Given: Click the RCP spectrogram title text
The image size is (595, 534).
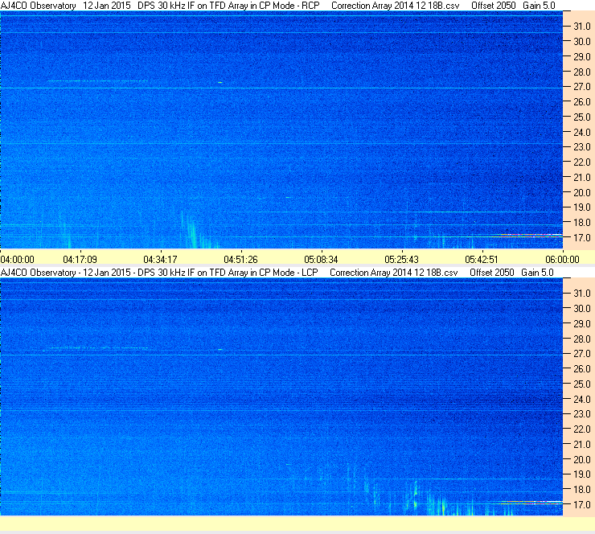Looking at the screenshot, I should click(x=277, y=6).
